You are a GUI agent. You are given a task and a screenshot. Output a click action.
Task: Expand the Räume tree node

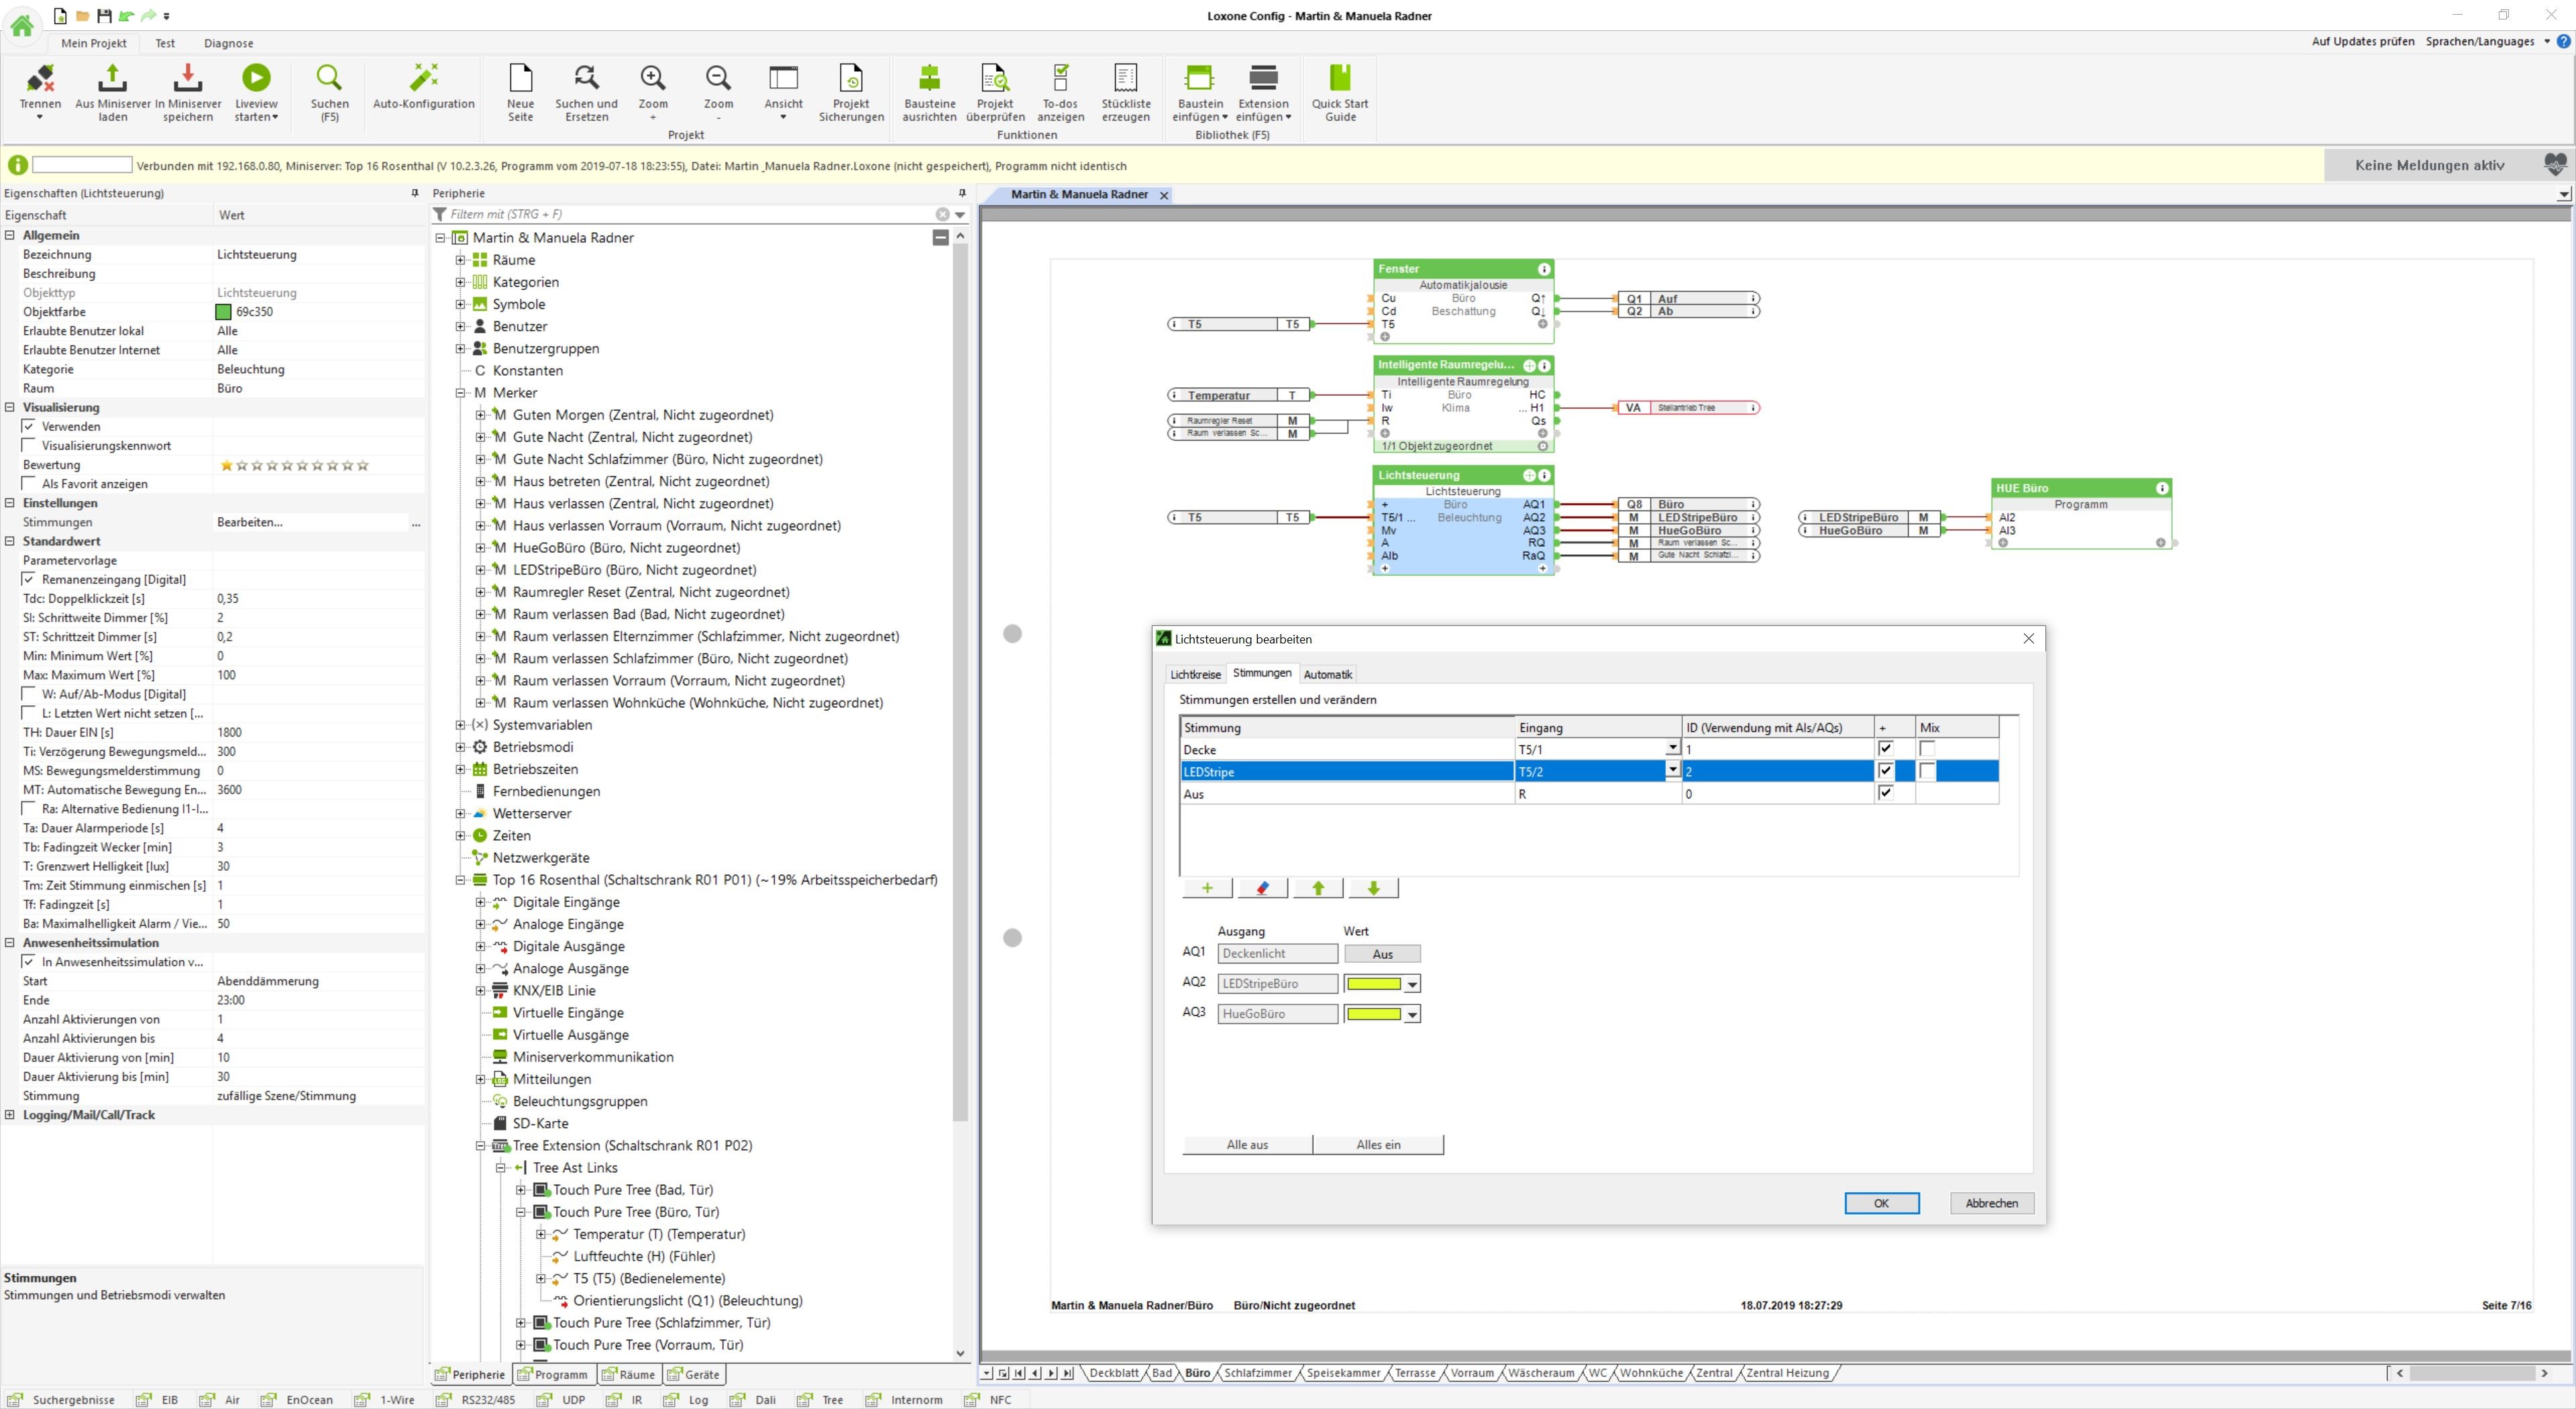coord(460,260)
